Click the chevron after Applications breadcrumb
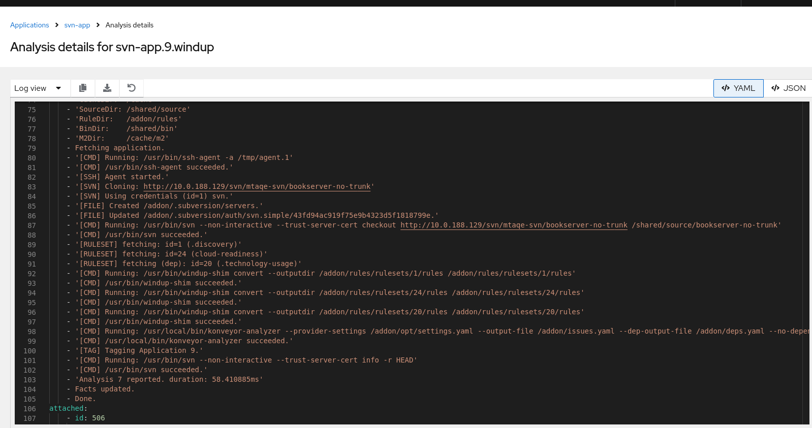The image size is (812, 428). [57, 25]
